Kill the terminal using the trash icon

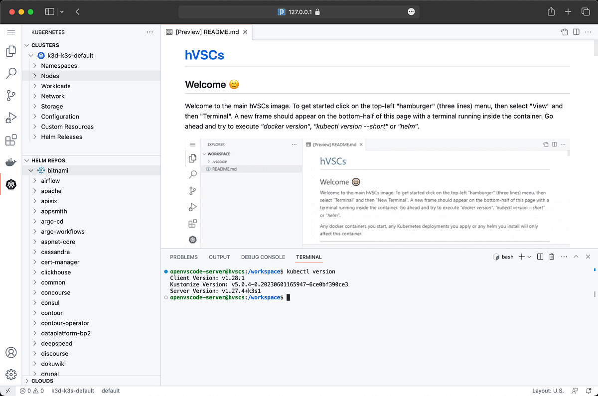[551, 257]
